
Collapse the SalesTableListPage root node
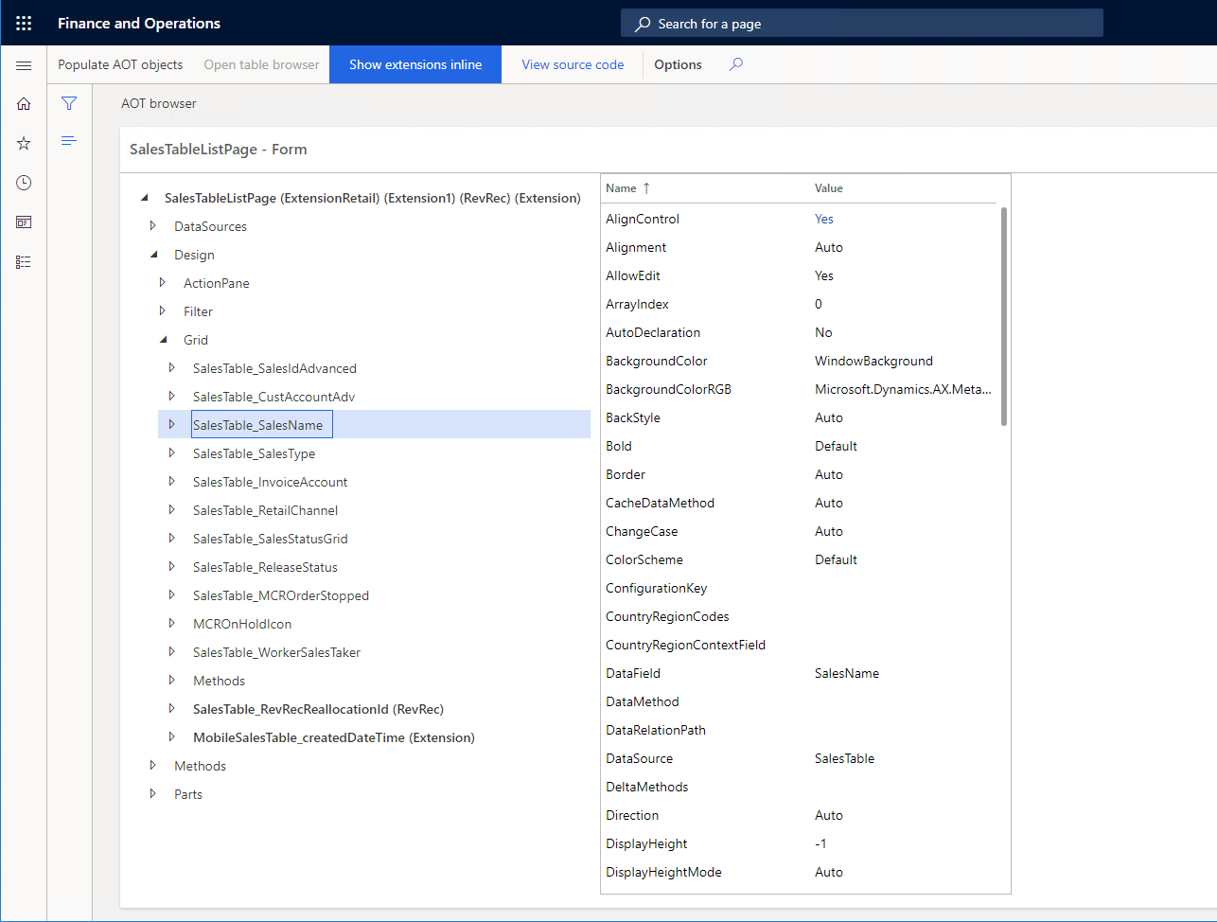(x=145, y=198)
